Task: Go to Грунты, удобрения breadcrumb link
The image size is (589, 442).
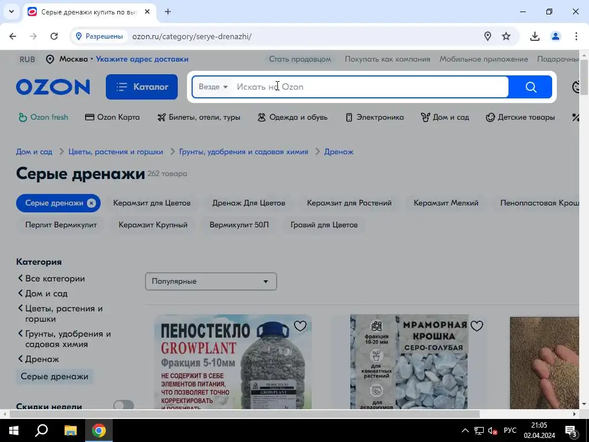Action: pos(243,152)
